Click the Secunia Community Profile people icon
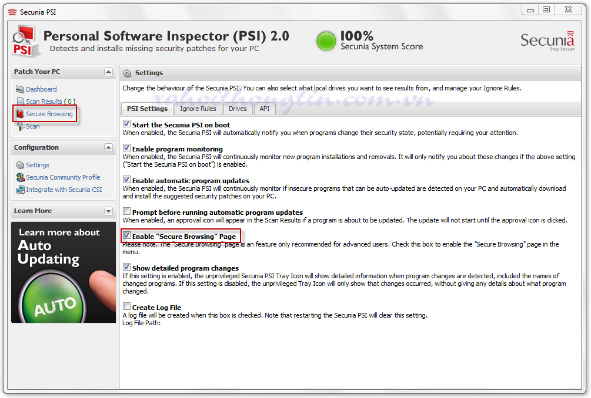591x398 pixels. [21, 177]
